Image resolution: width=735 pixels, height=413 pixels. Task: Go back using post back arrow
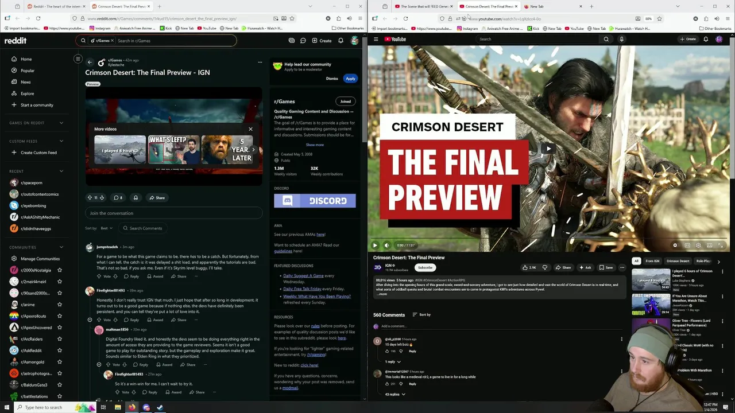[x=90, y=62]
